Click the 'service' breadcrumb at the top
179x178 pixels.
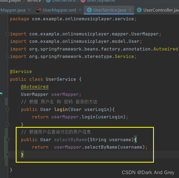(34, 1)
